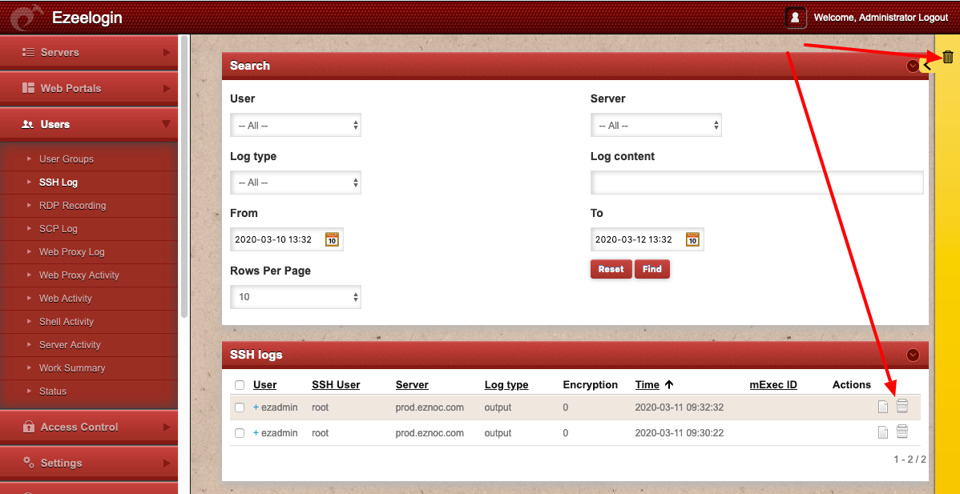
Task: Open the Log type dropdown
Action: point(296,183)
